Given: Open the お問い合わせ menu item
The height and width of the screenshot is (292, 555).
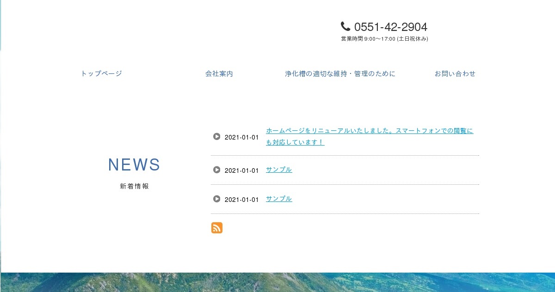Looking at the screenshot, I should pyautogui.click(x=455, y=73).
